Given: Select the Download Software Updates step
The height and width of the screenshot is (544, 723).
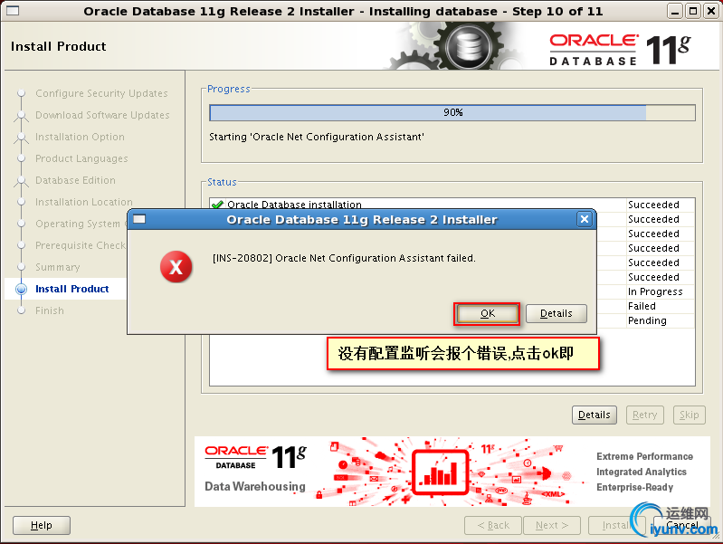Looking at the screenshot, I should click(102, 115).
